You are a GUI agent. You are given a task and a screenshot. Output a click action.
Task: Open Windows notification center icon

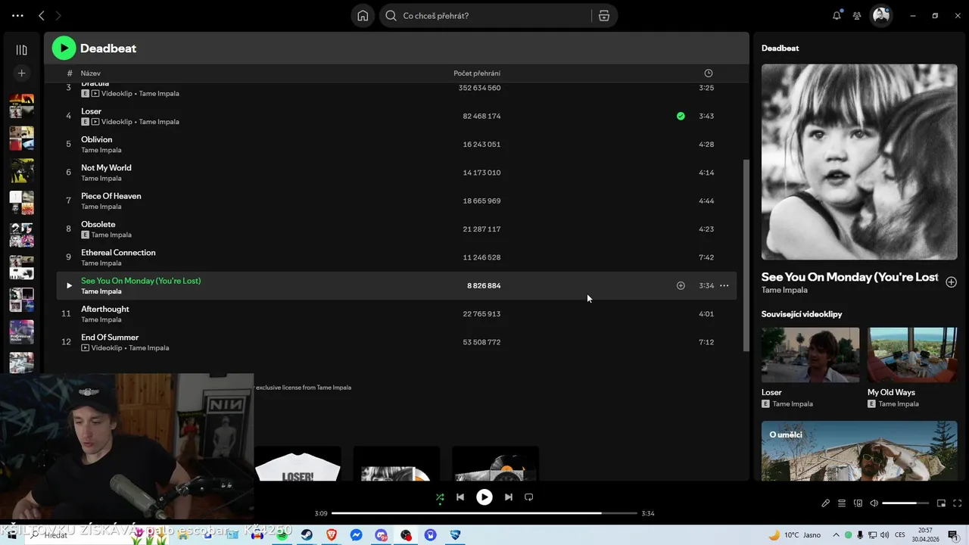(x=952, y=534)
